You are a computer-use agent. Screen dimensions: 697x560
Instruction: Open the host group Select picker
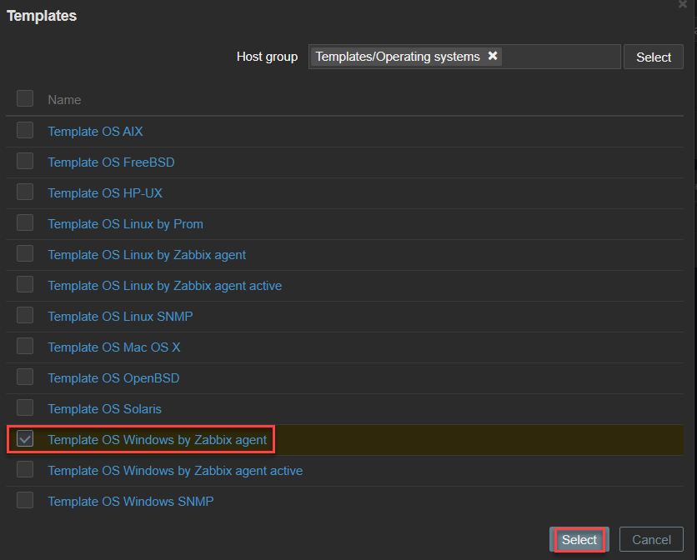pos(653,56)
